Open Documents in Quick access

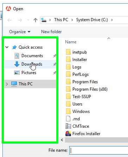[32, 56]
